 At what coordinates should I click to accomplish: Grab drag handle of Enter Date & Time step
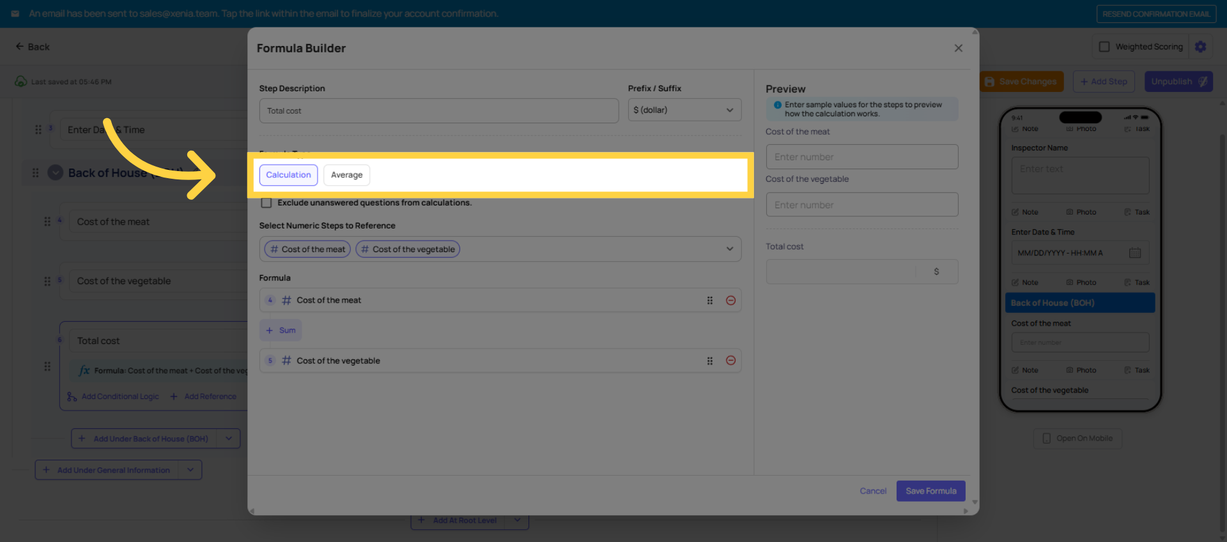pyautogui.click(x=38, y=130)
